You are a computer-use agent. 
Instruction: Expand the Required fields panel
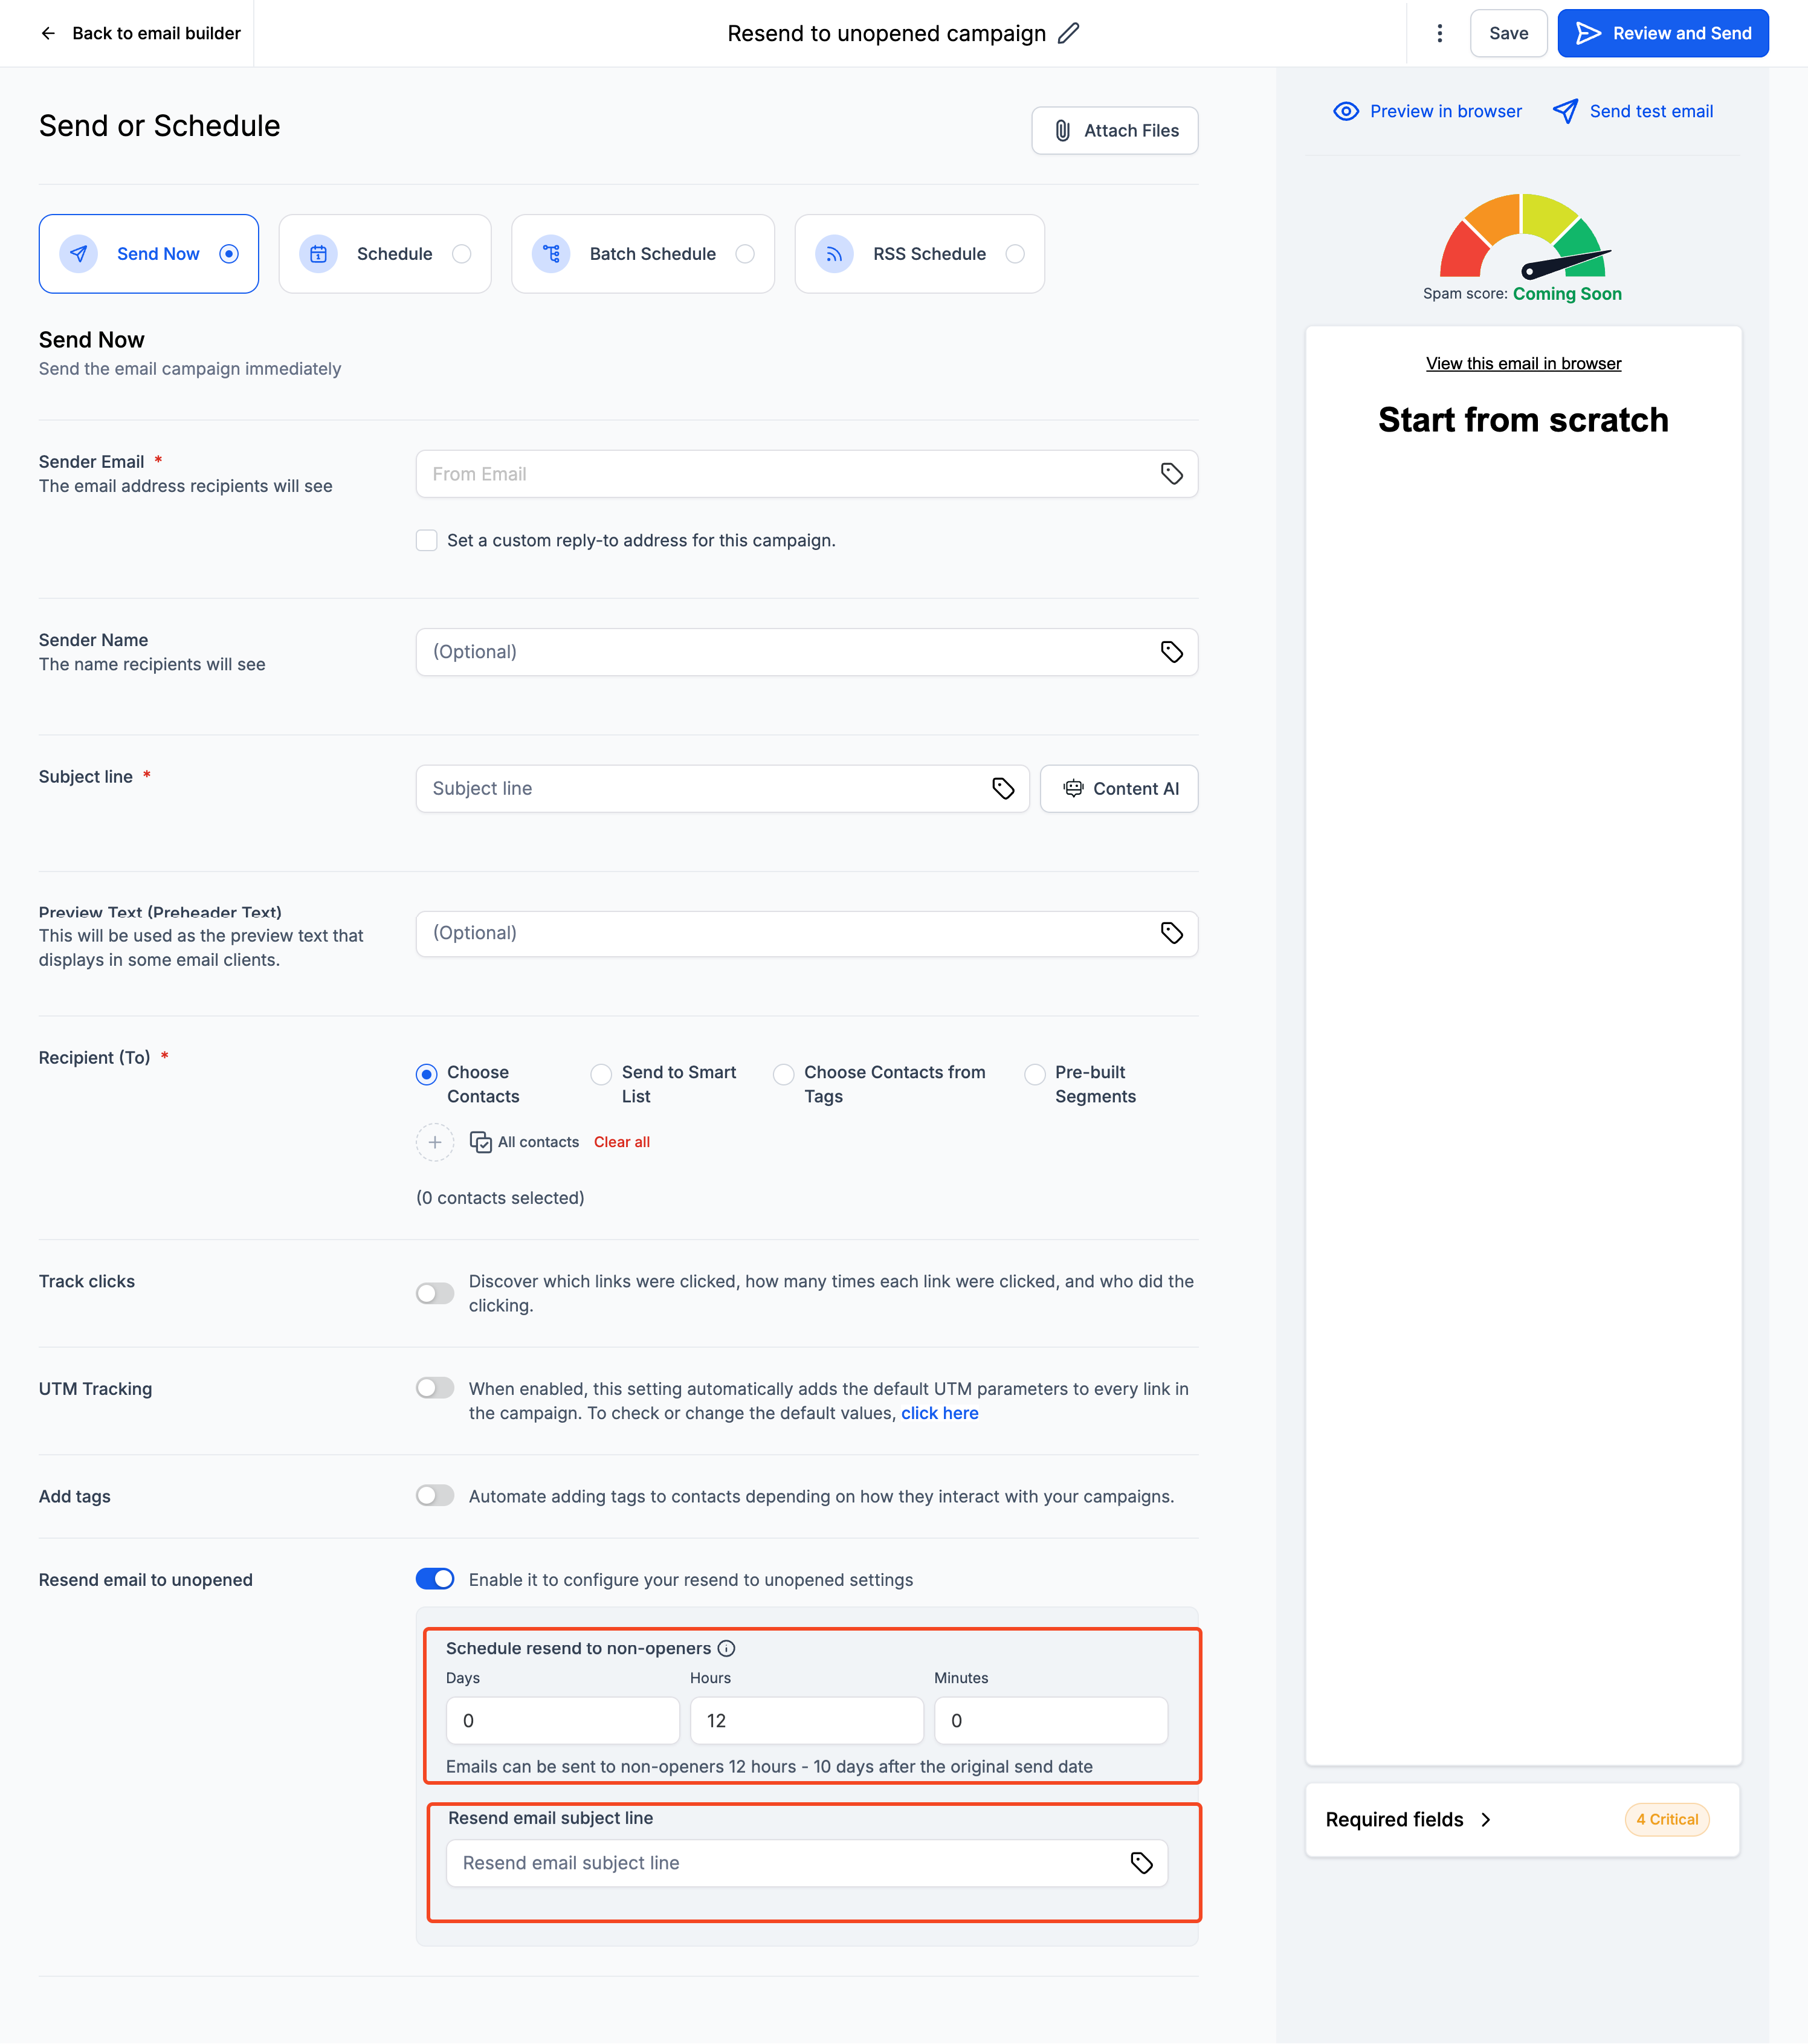1408,1820
